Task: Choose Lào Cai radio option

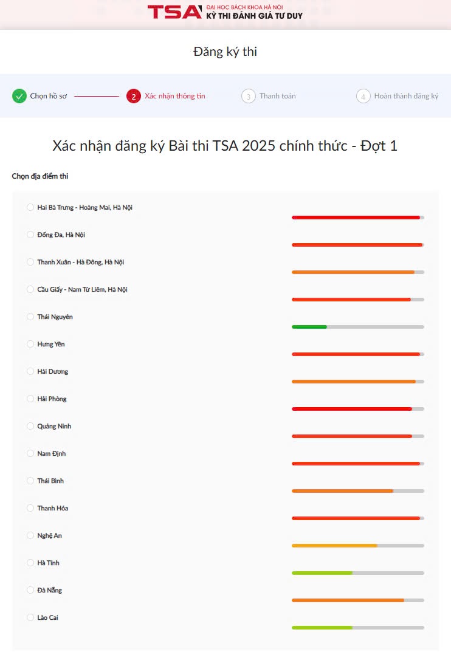Action: pos(30,617)
